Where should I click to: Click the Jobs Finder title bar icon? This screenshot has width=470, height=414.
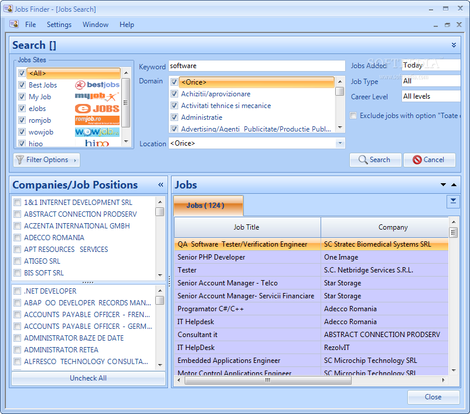[8, 9]
